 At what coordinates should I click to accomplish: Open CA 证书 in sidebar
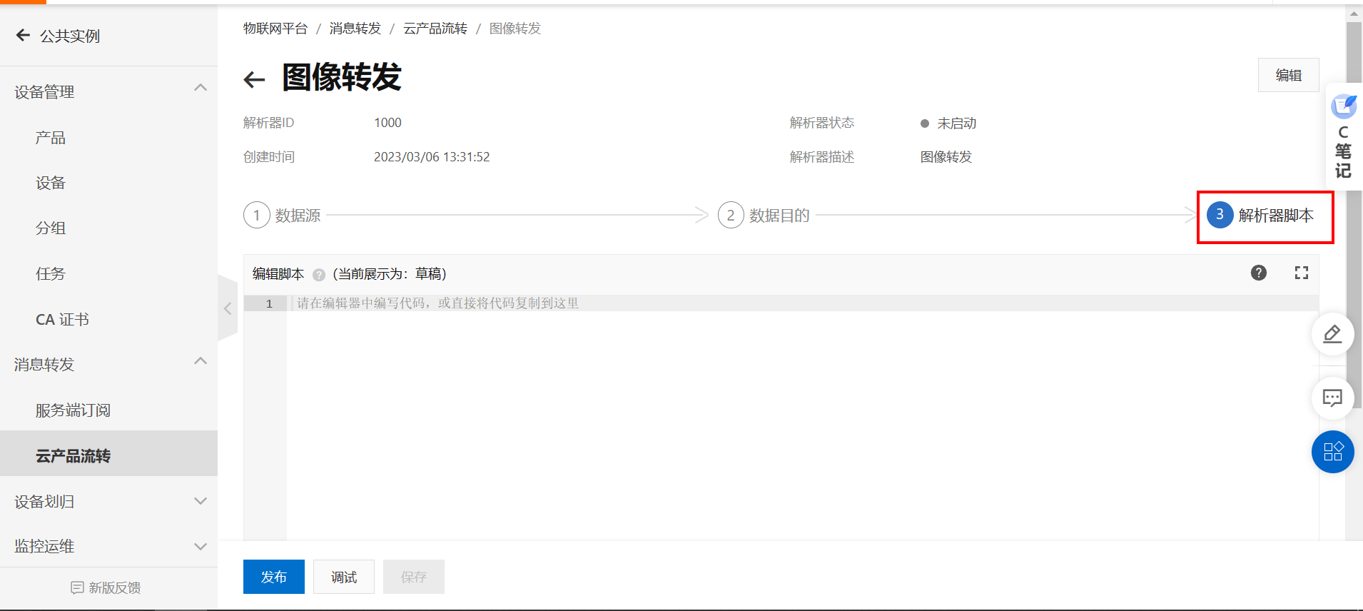63,320
